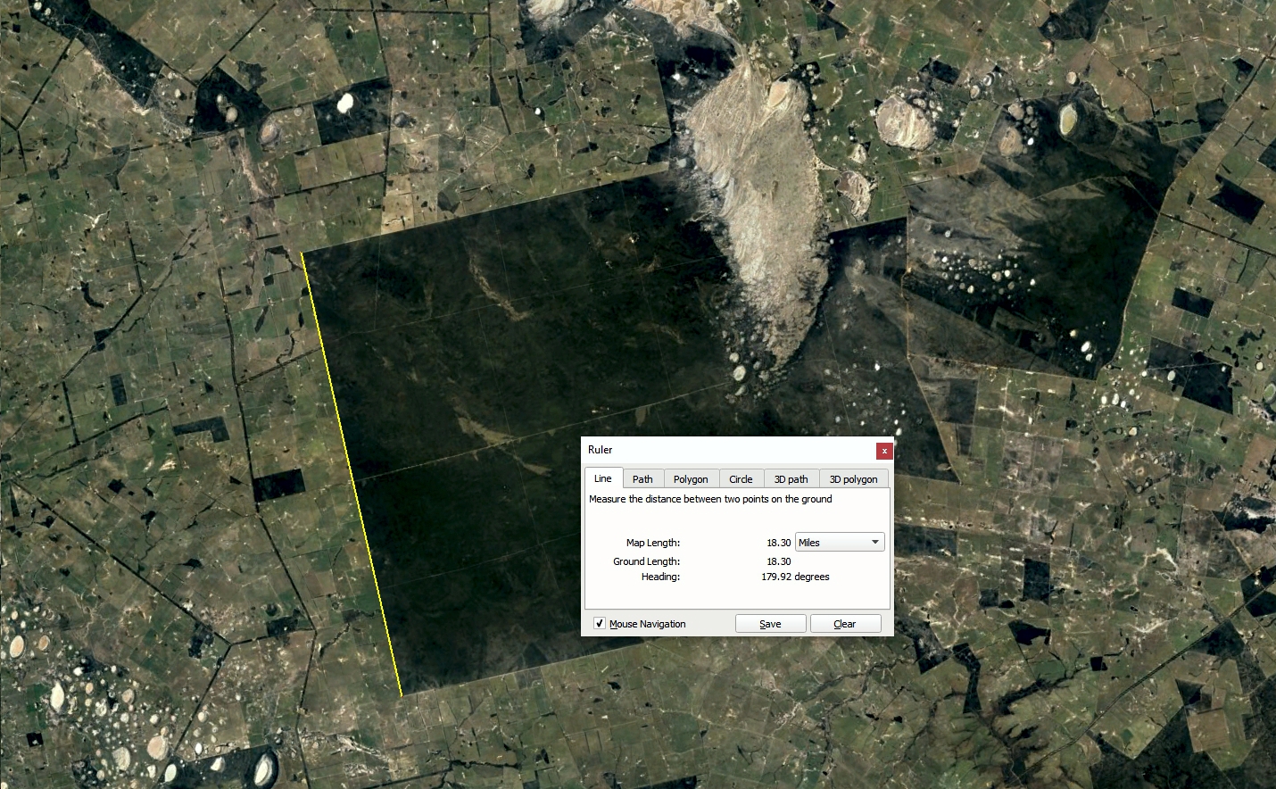Viewport: 1276px width, 789px height.
Task: Click the middle of the yellow ruler line
Action: (x=352, y=473)
